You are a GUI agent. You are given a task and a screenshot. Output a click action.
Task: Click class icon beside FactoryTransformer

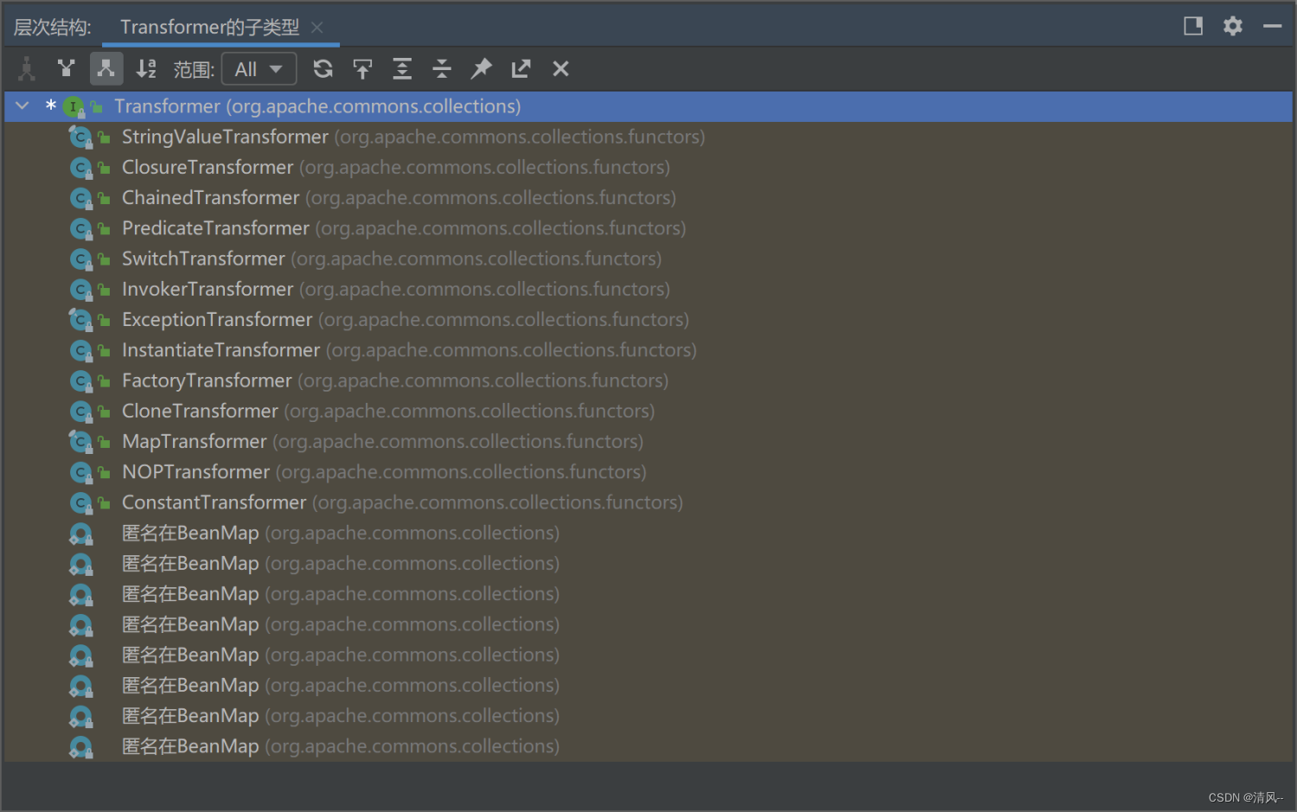click(80, 381)
